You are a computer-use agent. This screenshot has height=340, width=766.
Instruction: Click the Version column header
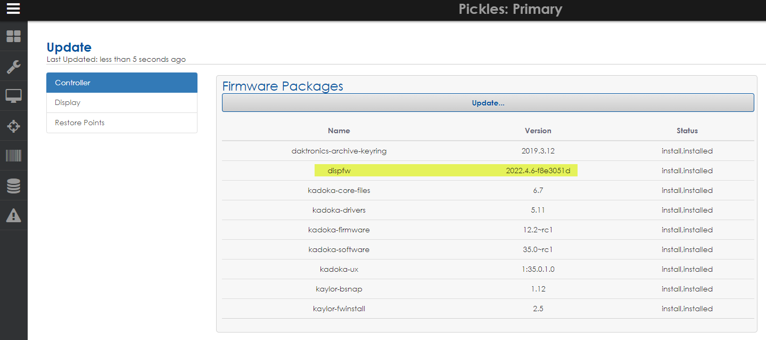[x=538, y=131]
